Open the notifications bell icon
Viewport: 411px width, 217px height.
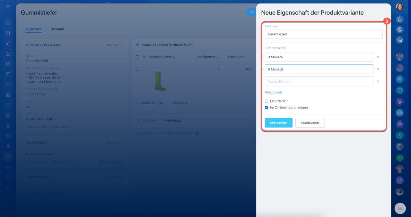pyautogui.click(x=399, y=20)
